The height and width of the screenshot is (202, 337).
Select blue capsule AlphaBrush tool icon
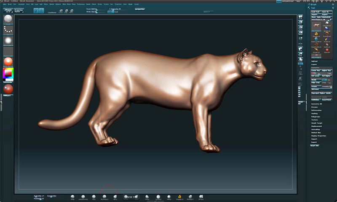[x=327, y=29]
